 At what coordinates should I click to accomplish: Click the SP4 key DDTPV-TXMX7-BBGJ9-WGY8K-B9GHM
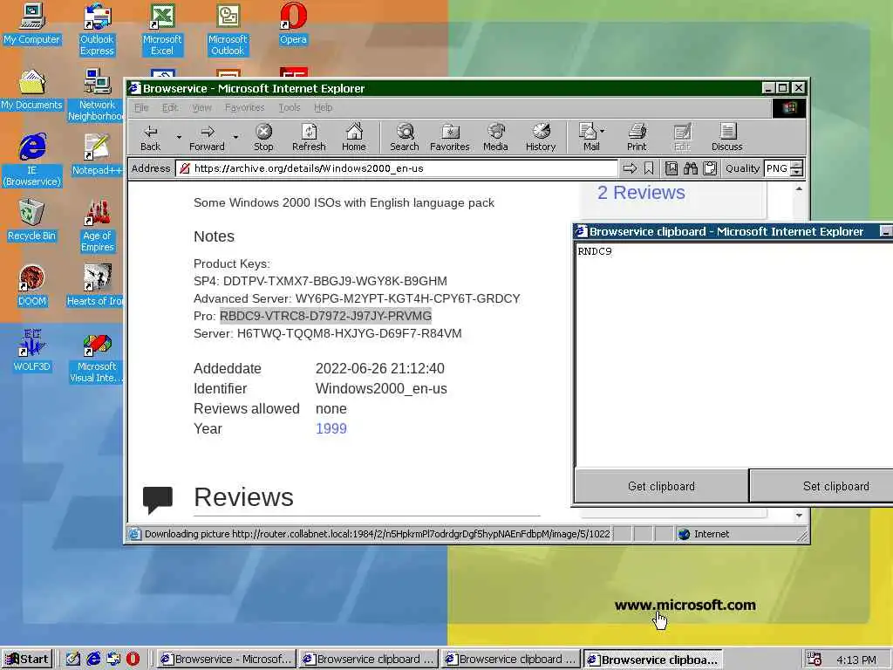pos(335,281)
